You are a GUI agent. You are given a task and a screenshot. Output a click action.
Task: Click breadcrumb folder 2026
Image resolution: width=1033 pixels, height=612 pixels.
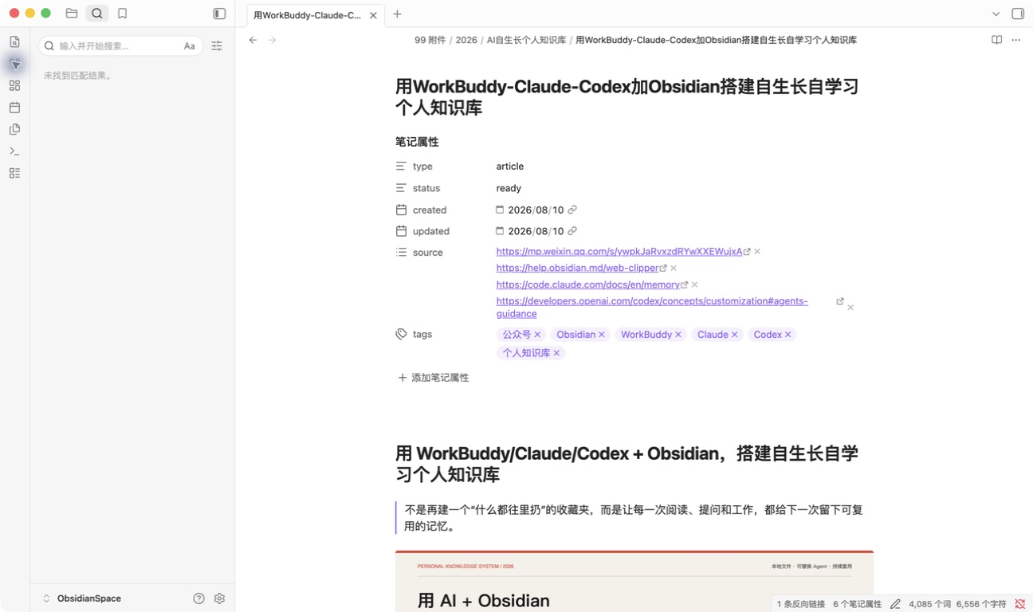click(x=466, y=40)
